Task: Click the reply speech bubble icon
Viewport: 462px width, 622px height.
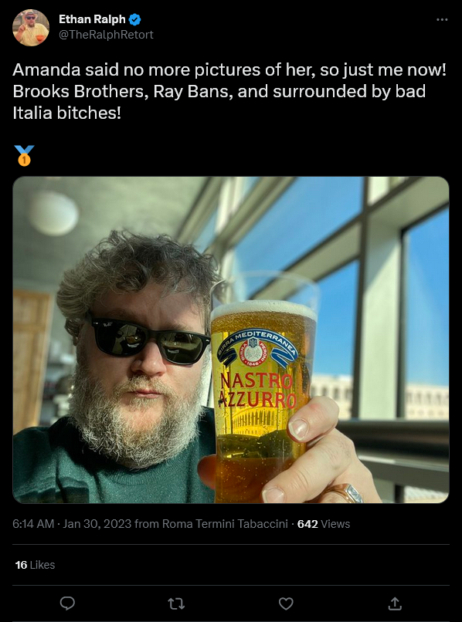Action: click(x=67, y=603)
